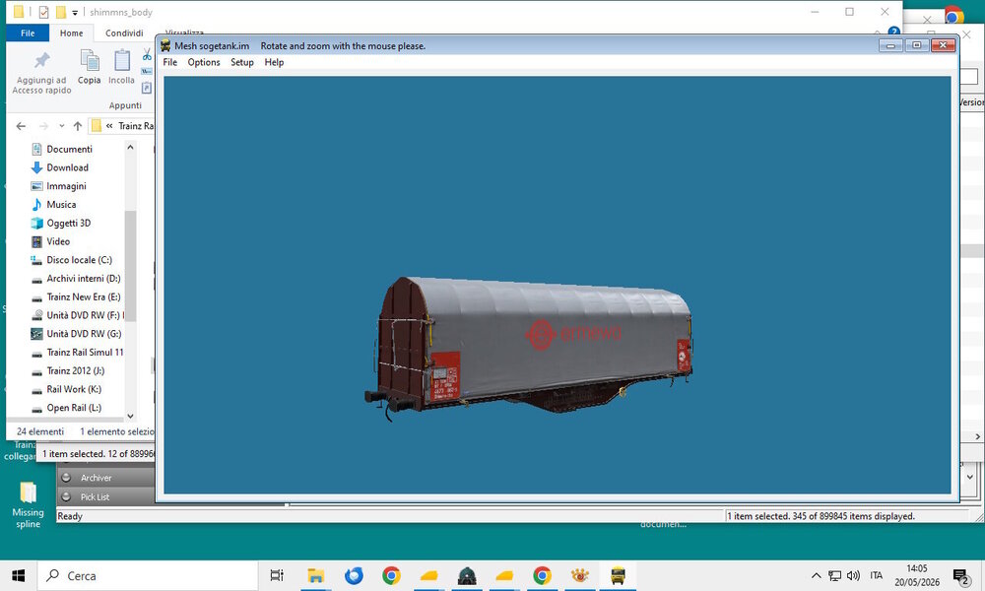
Task: Open the volume control in system tray
Action: pyautogui.click(x=853, y=575)
